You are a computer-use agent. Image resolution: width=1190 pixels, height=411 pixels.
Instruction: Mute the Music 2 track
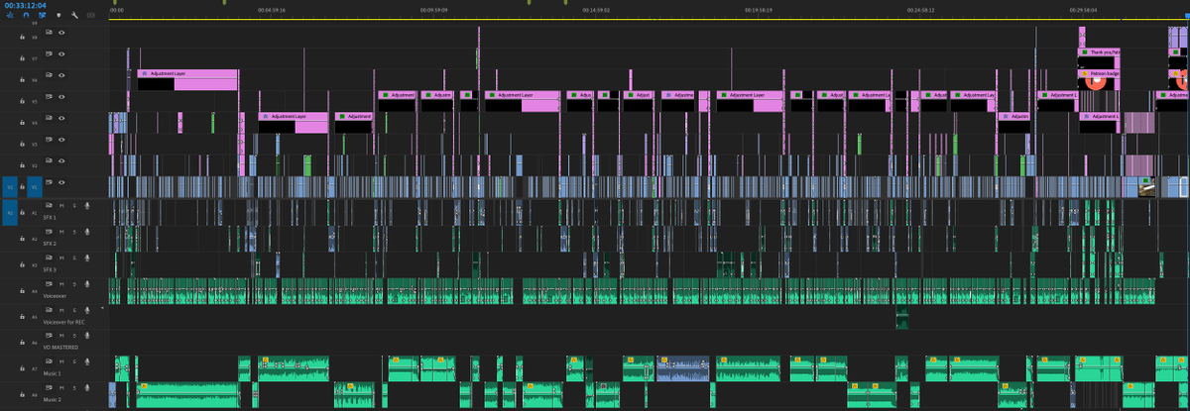[x=61, y=389]
